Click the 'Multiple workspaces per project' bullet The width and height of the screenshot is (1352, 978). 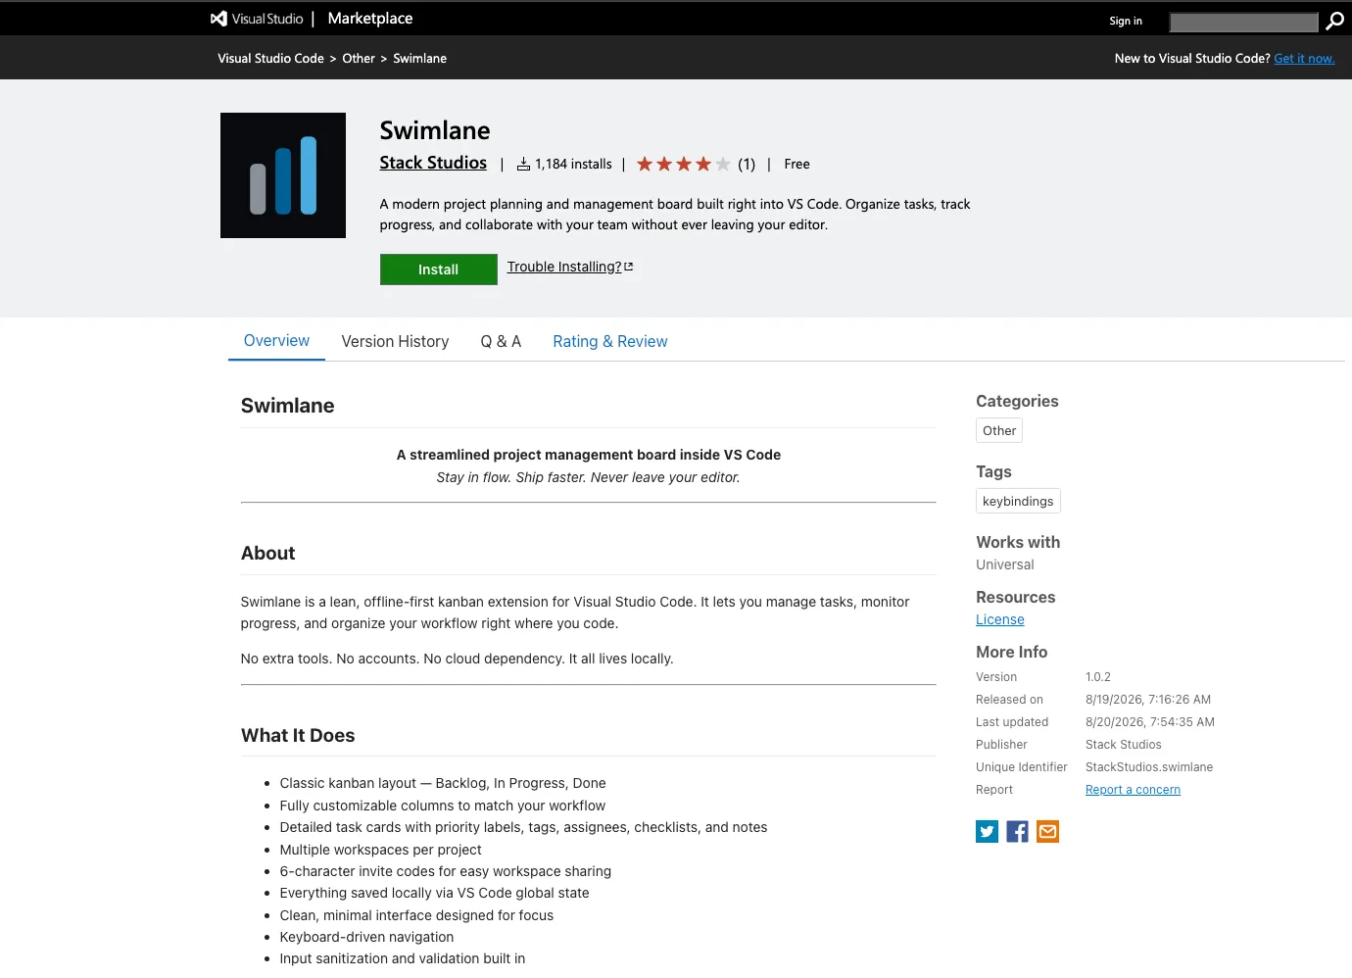(x=380, y=850)
